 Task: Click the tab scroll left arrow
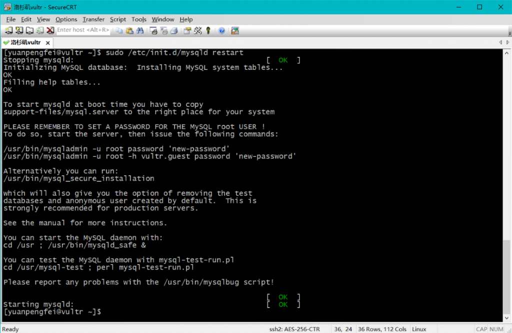click(x=500, y=42)
